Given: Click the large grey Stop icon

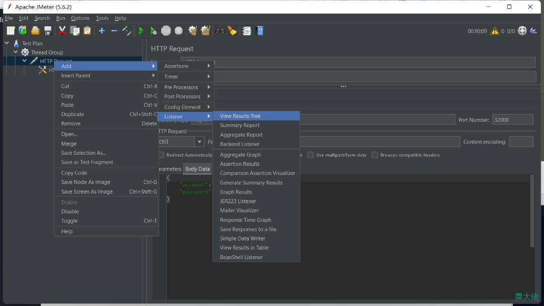Looking at the screenshot, I should click(x=166, y=31).
